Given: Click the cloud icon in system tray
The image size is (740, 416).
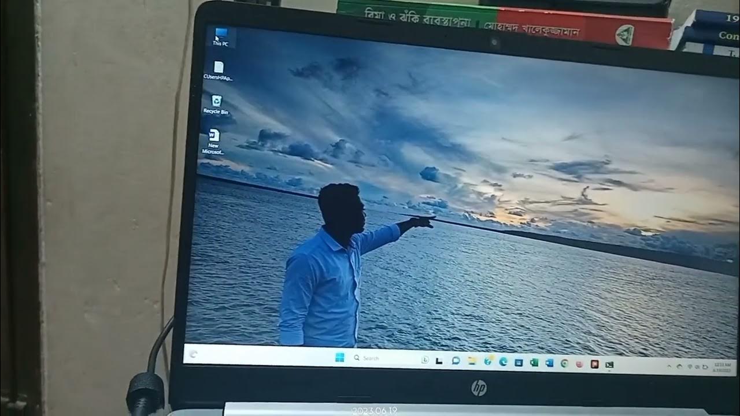Looking at the screenshot, I should point(679,366).
